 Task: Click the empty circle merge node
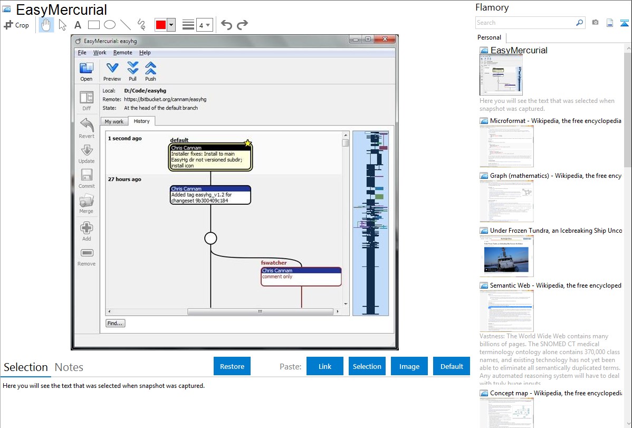(210, 239)
